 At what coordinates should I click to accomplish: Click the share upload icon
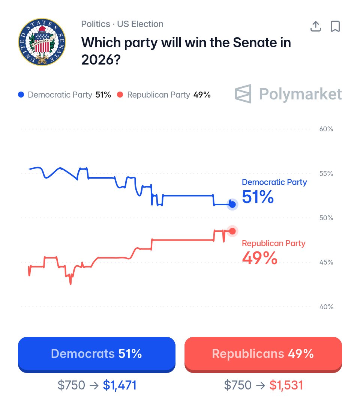[x=316, y=26]
